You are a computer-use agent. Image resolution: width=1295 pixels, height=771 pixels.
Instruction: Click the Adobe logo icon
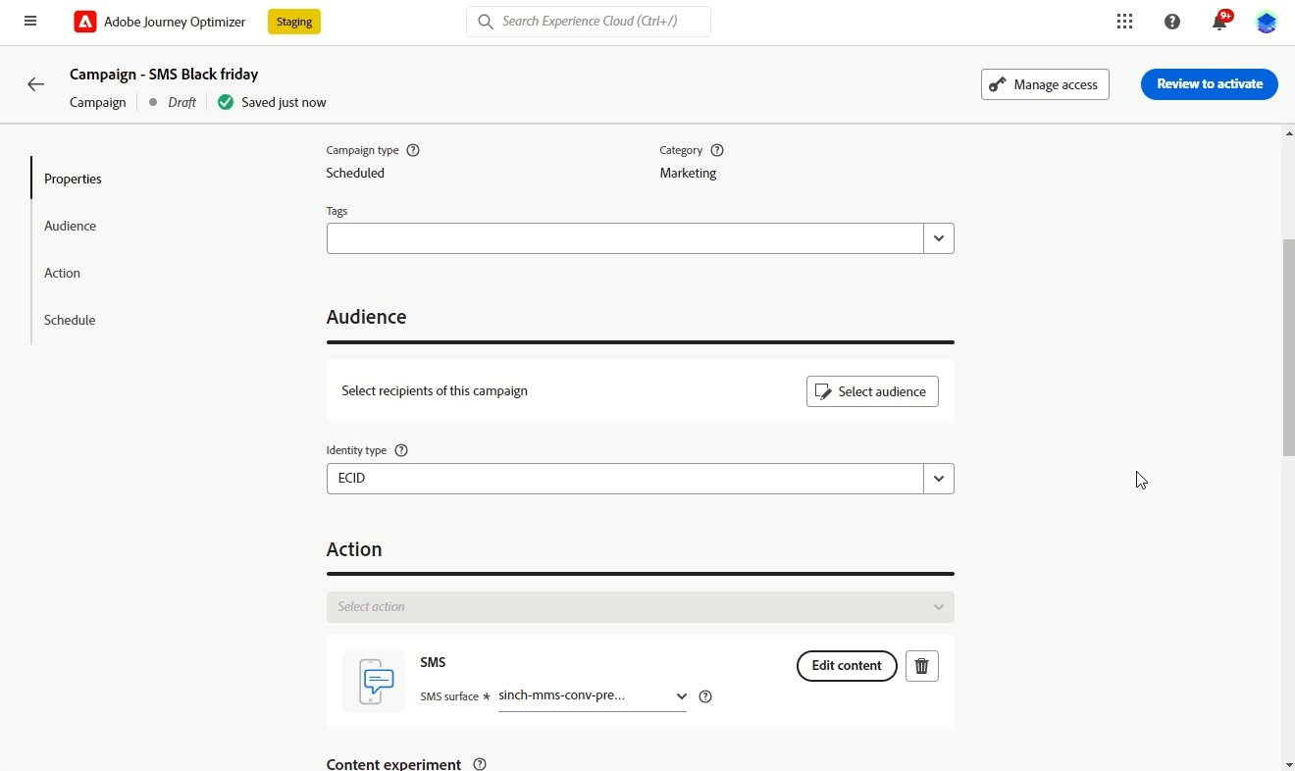tap(85, 22)
